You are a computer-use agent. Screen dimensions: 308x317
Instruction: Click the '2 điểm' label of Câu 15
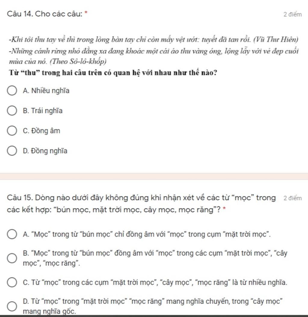pos(292,198)
